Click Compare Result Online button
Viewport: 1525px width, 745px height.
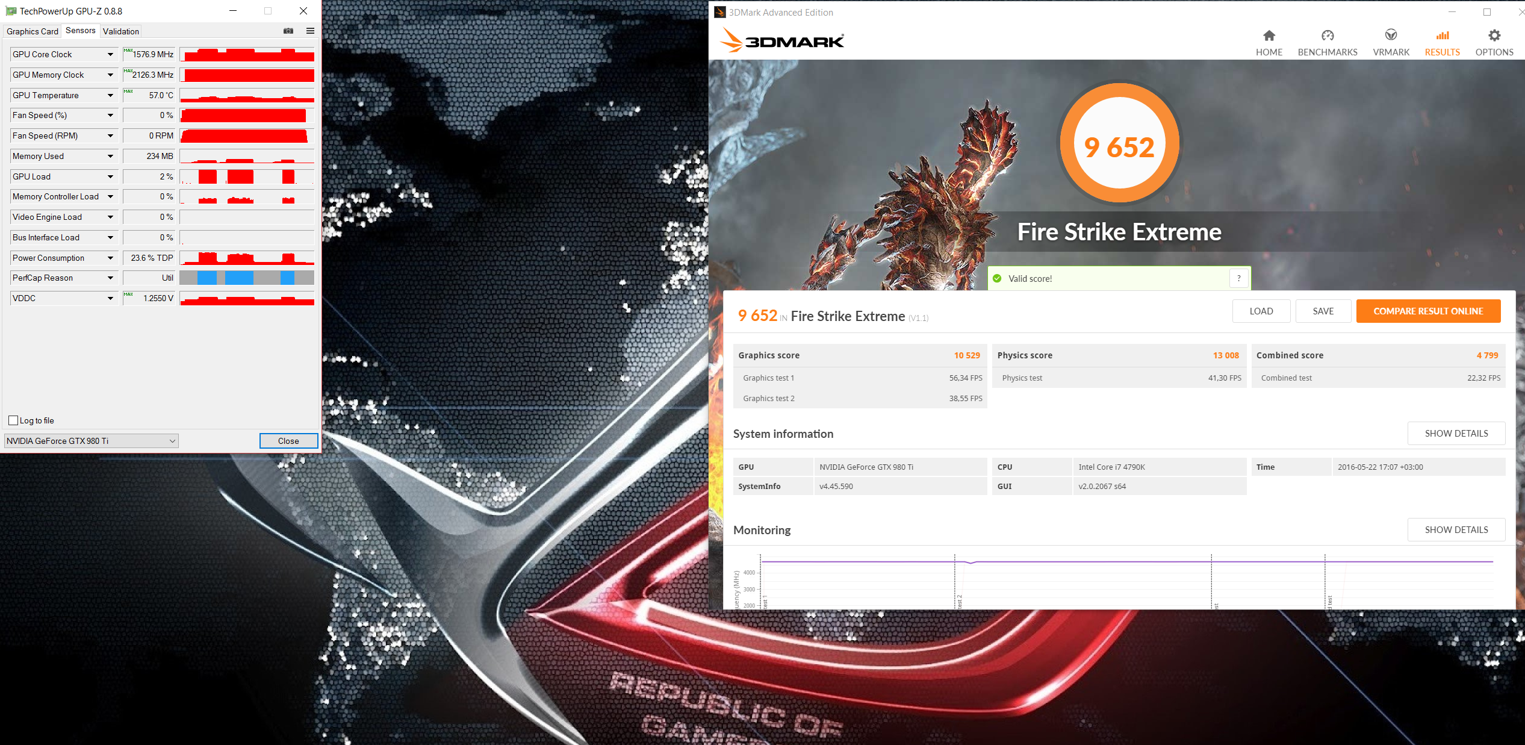pos(1427,311)
